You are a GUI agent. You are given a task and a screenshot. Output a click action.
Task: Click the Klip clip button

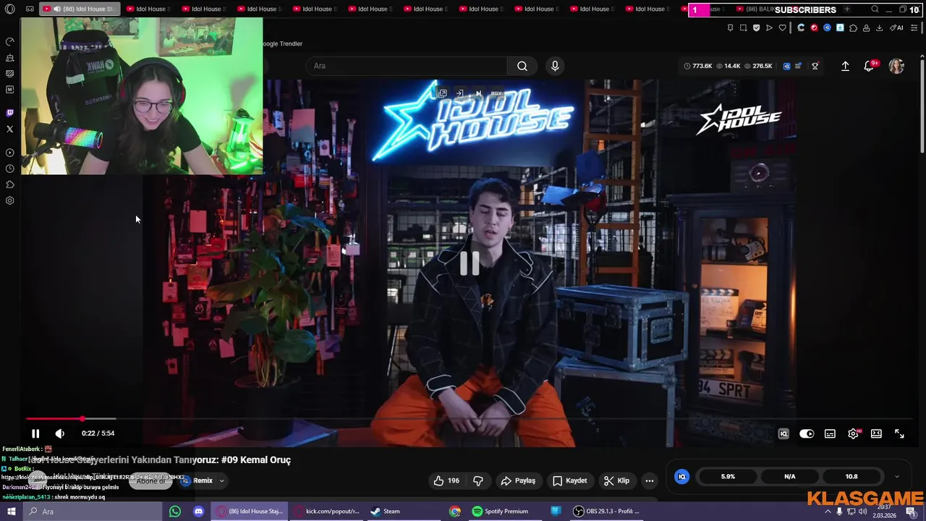617,480
